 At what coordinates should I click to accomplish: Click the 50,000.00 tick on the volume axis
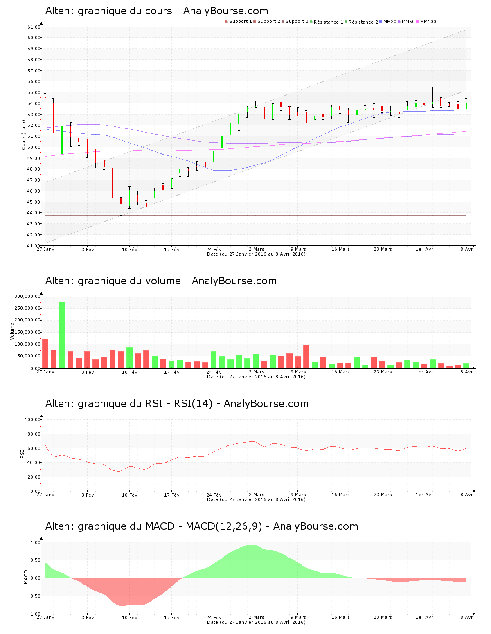pos(28,356)
